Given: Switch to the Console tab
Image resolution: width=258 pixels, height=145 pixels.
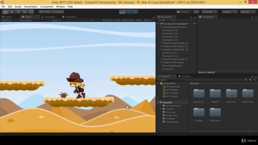Looking at the screenshot, I should pyautogui.click(x=185, y=76).
